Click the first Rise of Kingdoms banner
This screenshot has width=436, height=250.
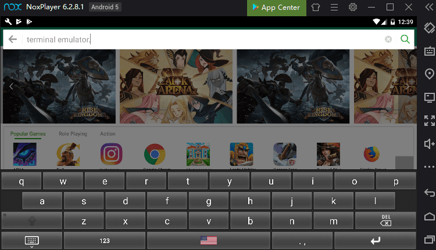tap(59, 86)
